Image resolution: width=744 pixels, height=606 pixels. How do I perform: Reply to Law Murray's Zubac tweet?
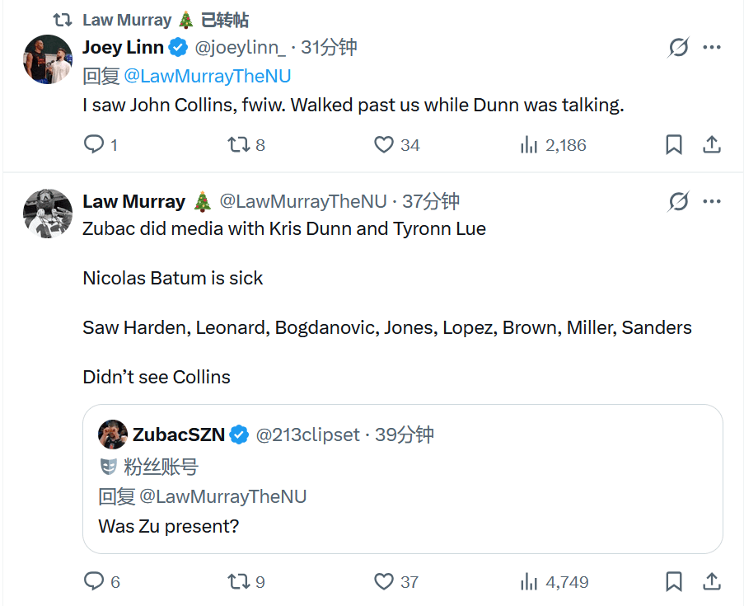coord(95,582)
